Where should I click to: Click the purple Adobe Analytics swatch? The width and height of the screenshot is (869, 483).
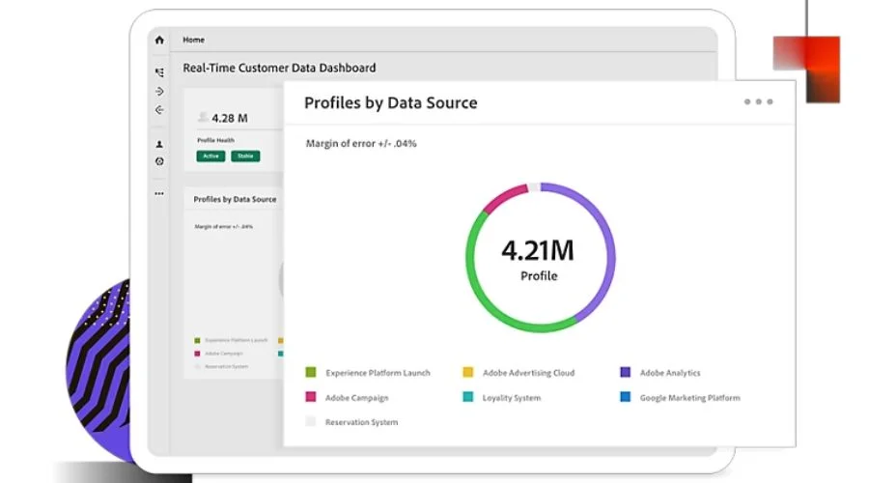click(x=625, y=372)
